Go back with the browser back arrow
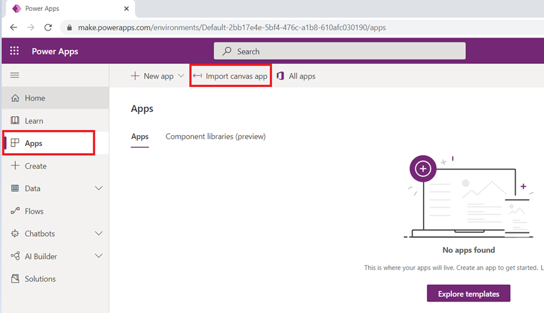 point(13,28)
